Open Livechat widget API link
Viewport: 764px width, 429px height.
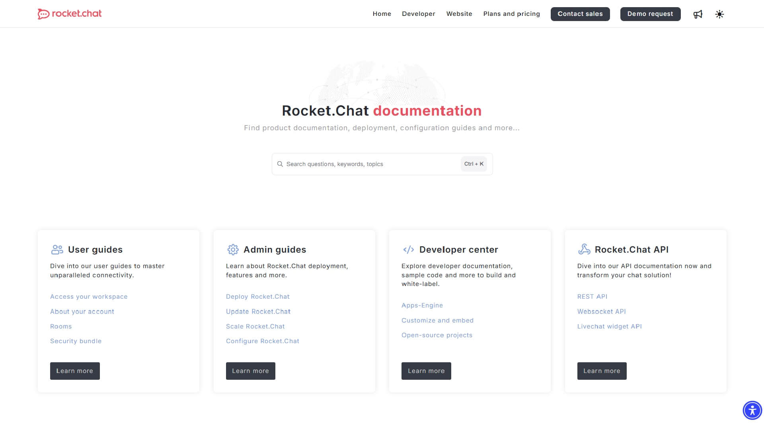click(610, 327)
